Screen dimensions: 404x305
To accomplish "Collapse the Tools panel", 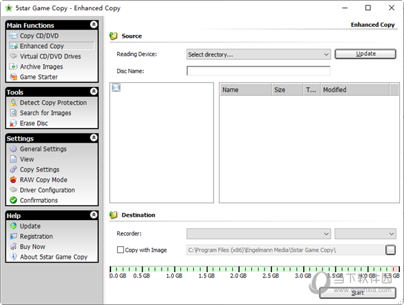I will click(94, 92).
